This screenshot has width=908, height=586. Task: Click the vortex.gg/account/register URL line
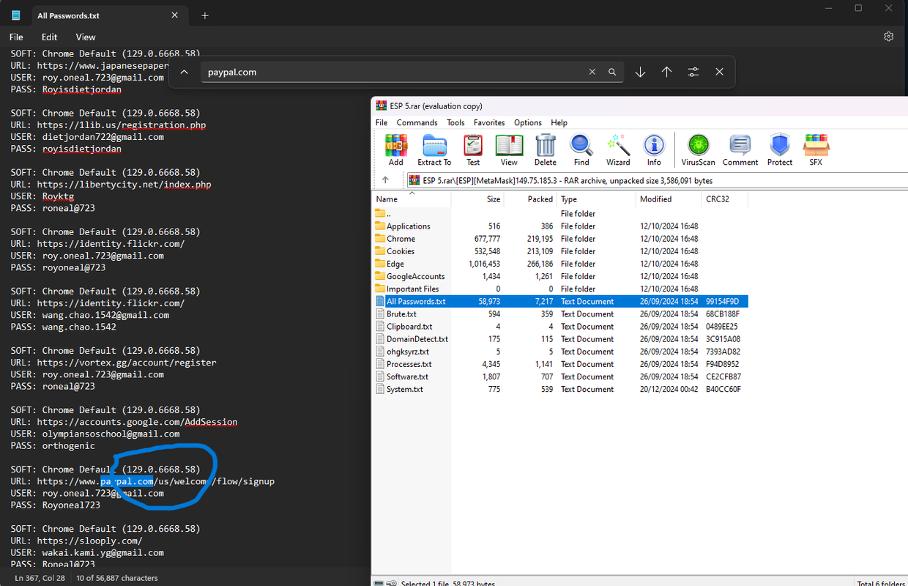pos(113,363)
